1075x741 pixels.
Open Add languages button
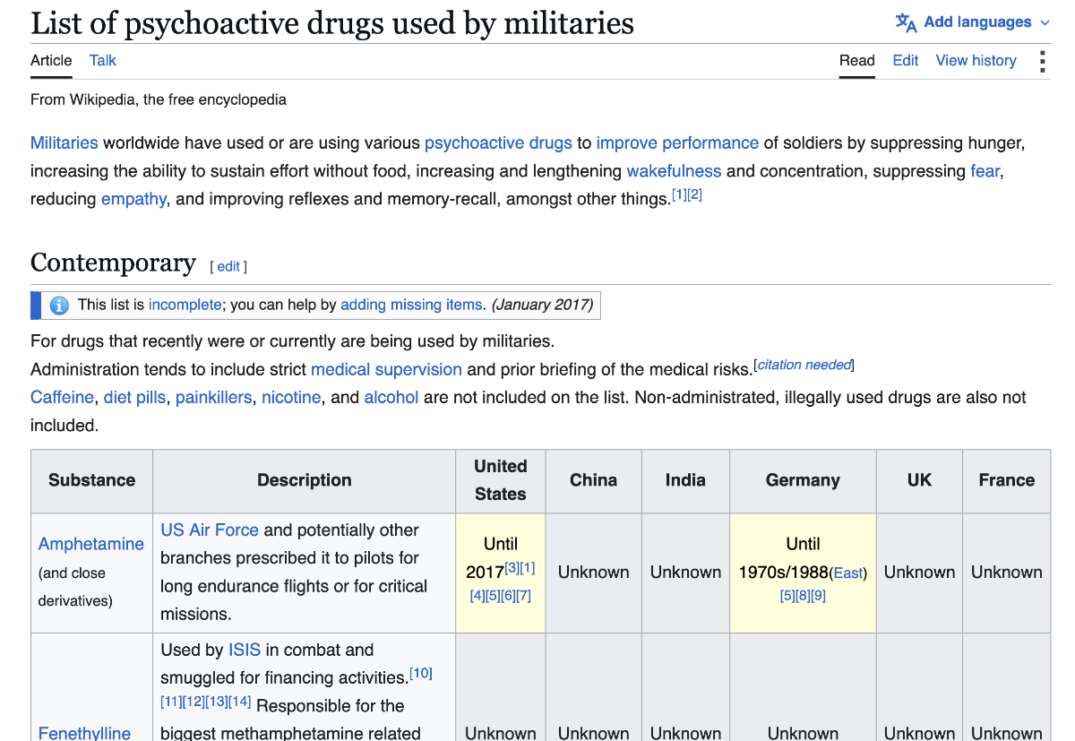click(x=973, y=22)
